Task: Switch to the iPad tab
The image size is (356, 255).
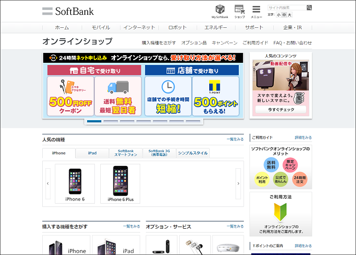Action: (x=92, y=153)
